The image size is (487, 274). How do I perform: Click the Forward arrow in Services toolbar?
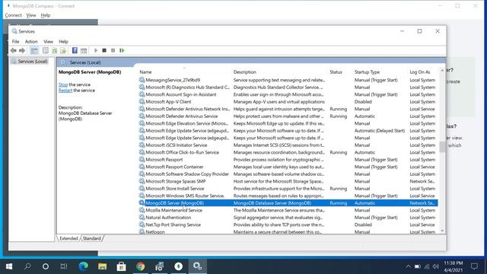pyautogui.click(x=22, y=50)
